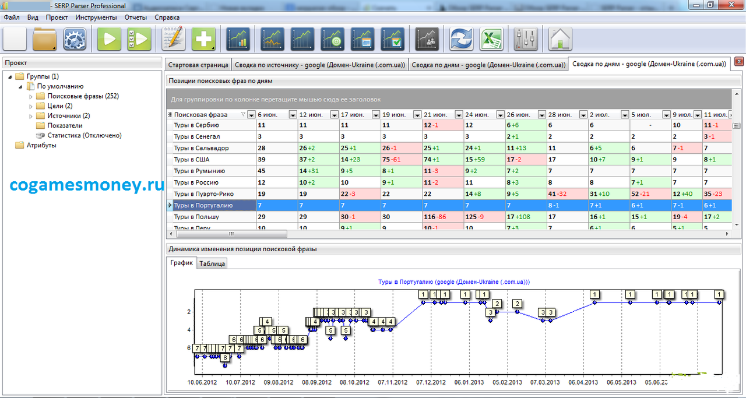Expand the Поисковые фразы (252) tree node
Screen dimensions: 746x398
point(31,96)
